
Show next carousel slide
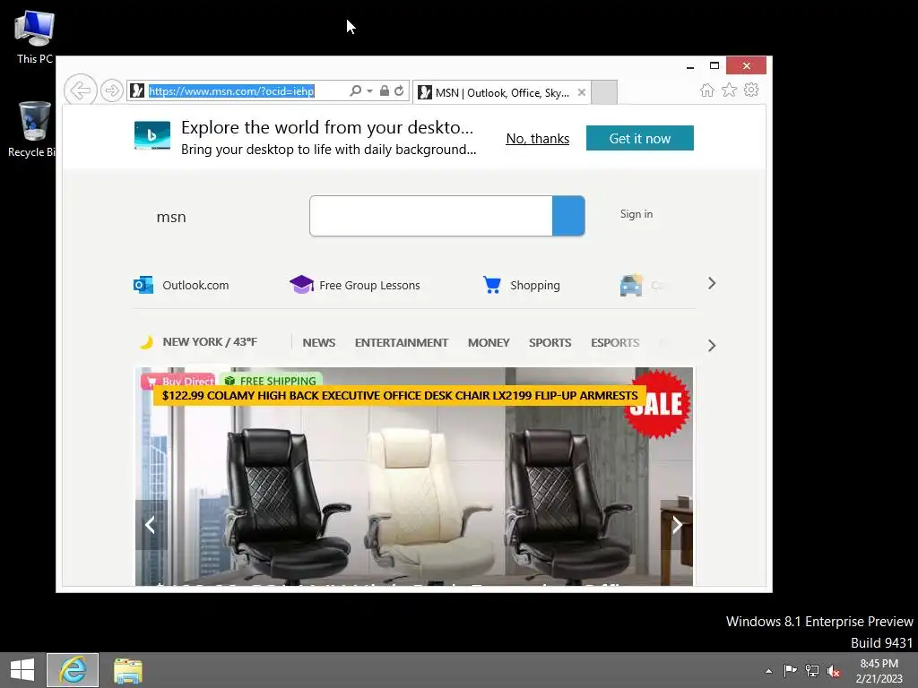(x=677, y=525)
